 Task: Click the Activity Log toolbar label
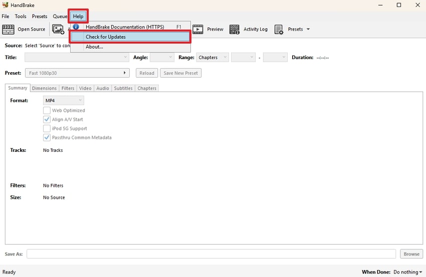[x=256, y=29]
